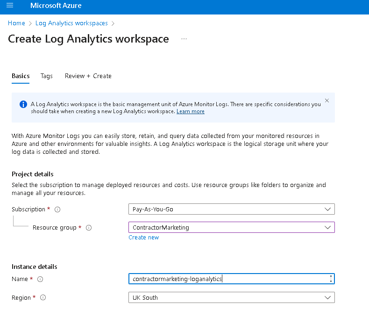
Task: Click the Microsoft Azure header title
Action: click(x=56, y=6)
